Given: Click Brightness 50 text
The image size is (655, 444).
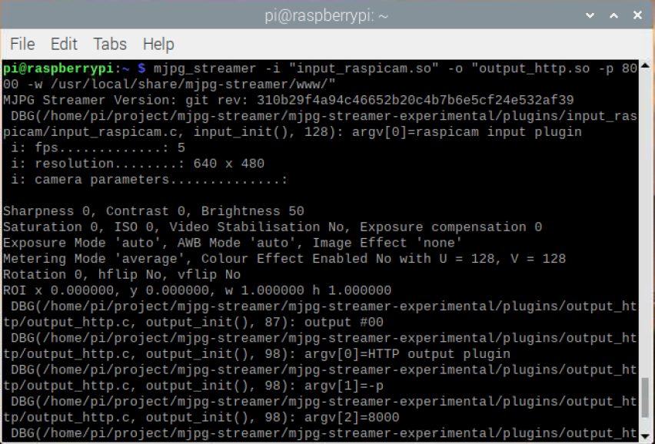Looking at the screenshot, I should pos(252,211).
